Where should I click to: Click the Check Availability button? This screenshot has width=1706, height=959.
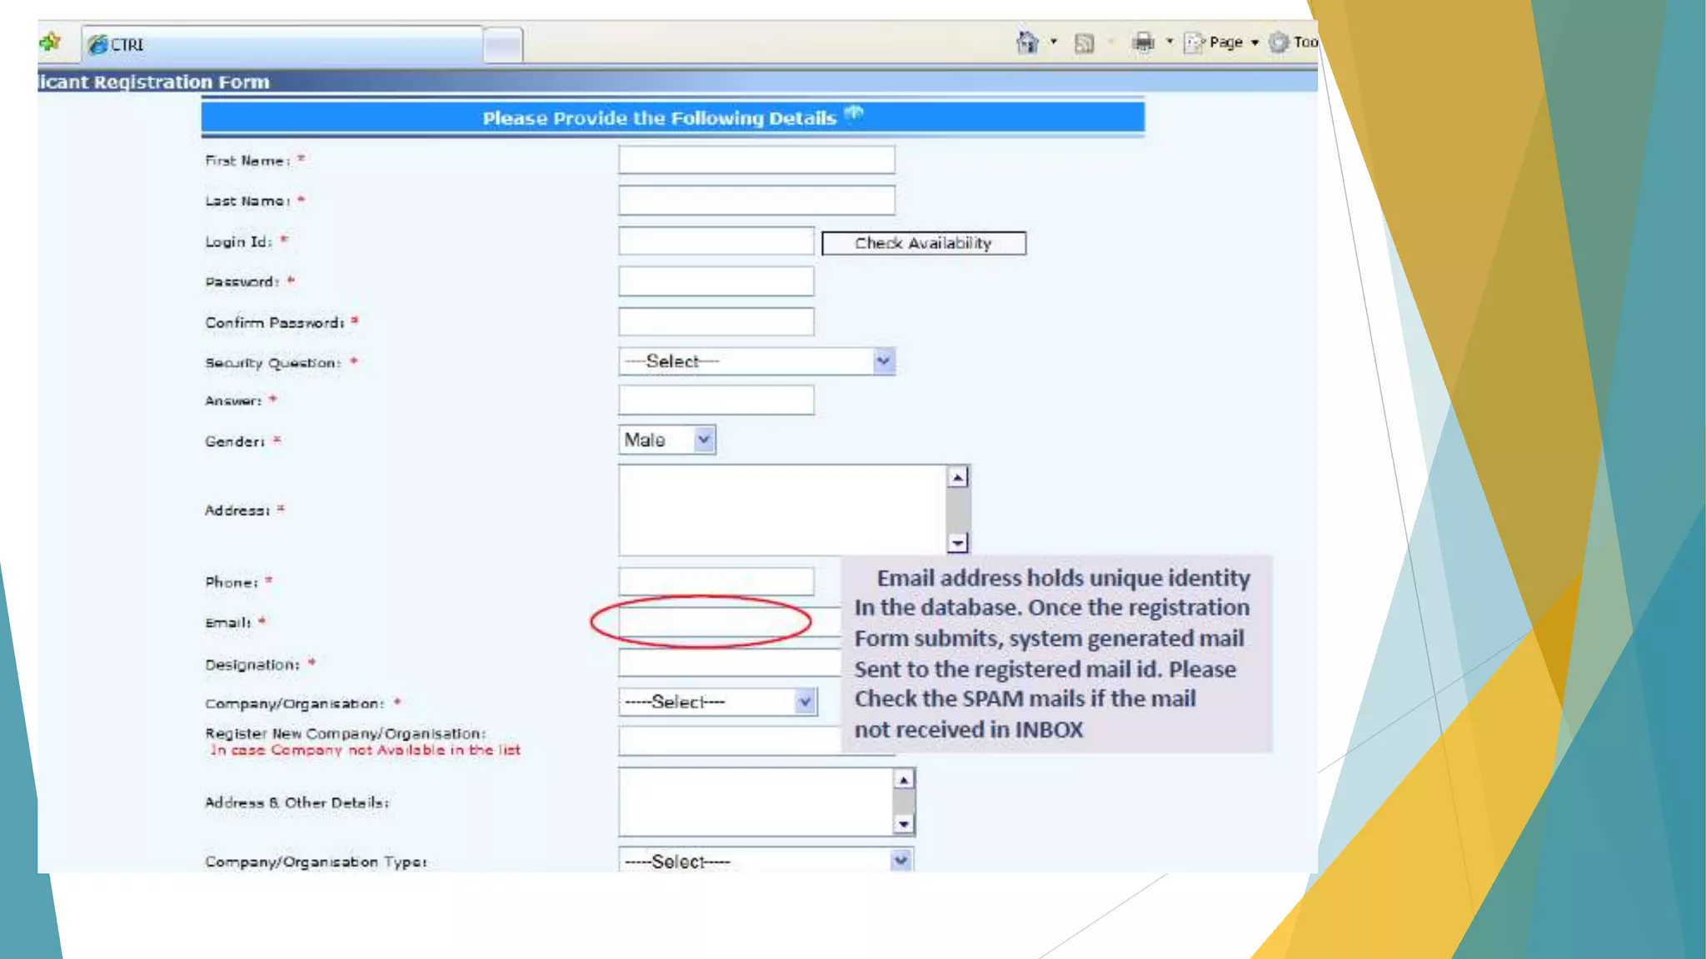pyautogui.click(x=923, y=243)
